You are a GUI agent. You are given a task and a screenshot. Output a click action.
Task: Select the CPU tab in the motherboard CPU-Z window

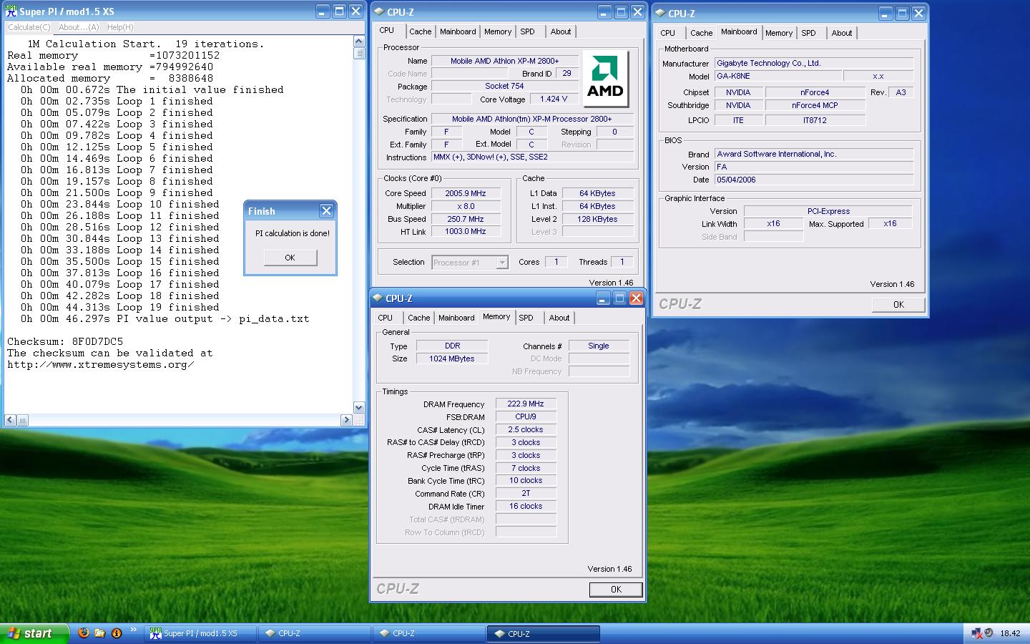click(x=668, y=33)
